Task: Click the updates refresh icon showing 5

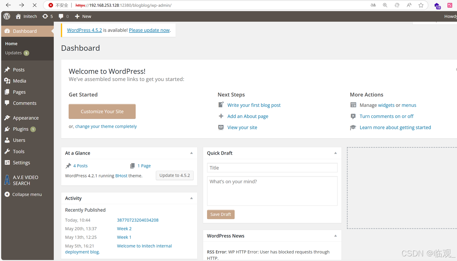Action: [x=45, y=16]
